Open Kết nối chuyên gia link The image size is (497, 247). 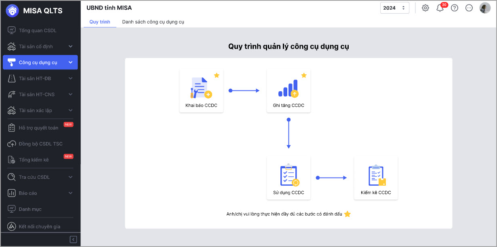click(x=39, y=226)
